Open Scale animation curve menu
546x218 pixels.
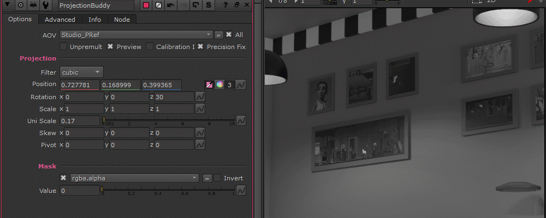tap(200, 109)
